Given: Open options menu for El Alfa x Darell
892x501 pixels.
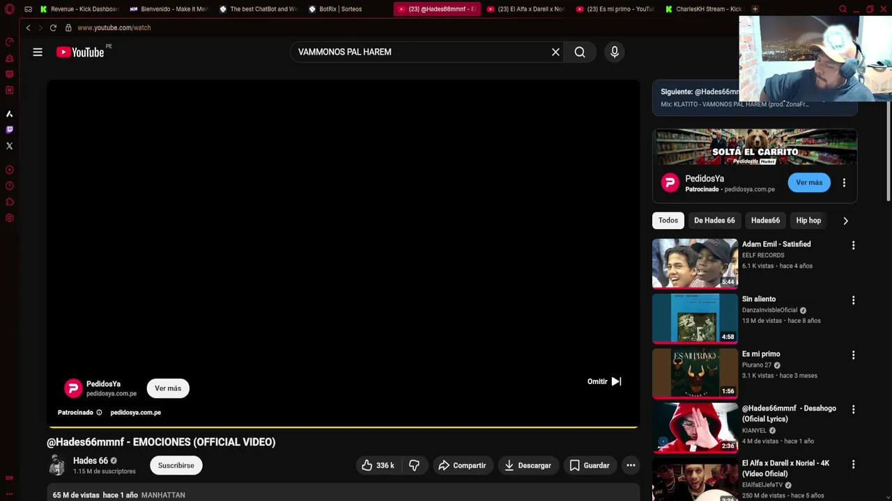Looking at the screenshot, I should 853,464.
